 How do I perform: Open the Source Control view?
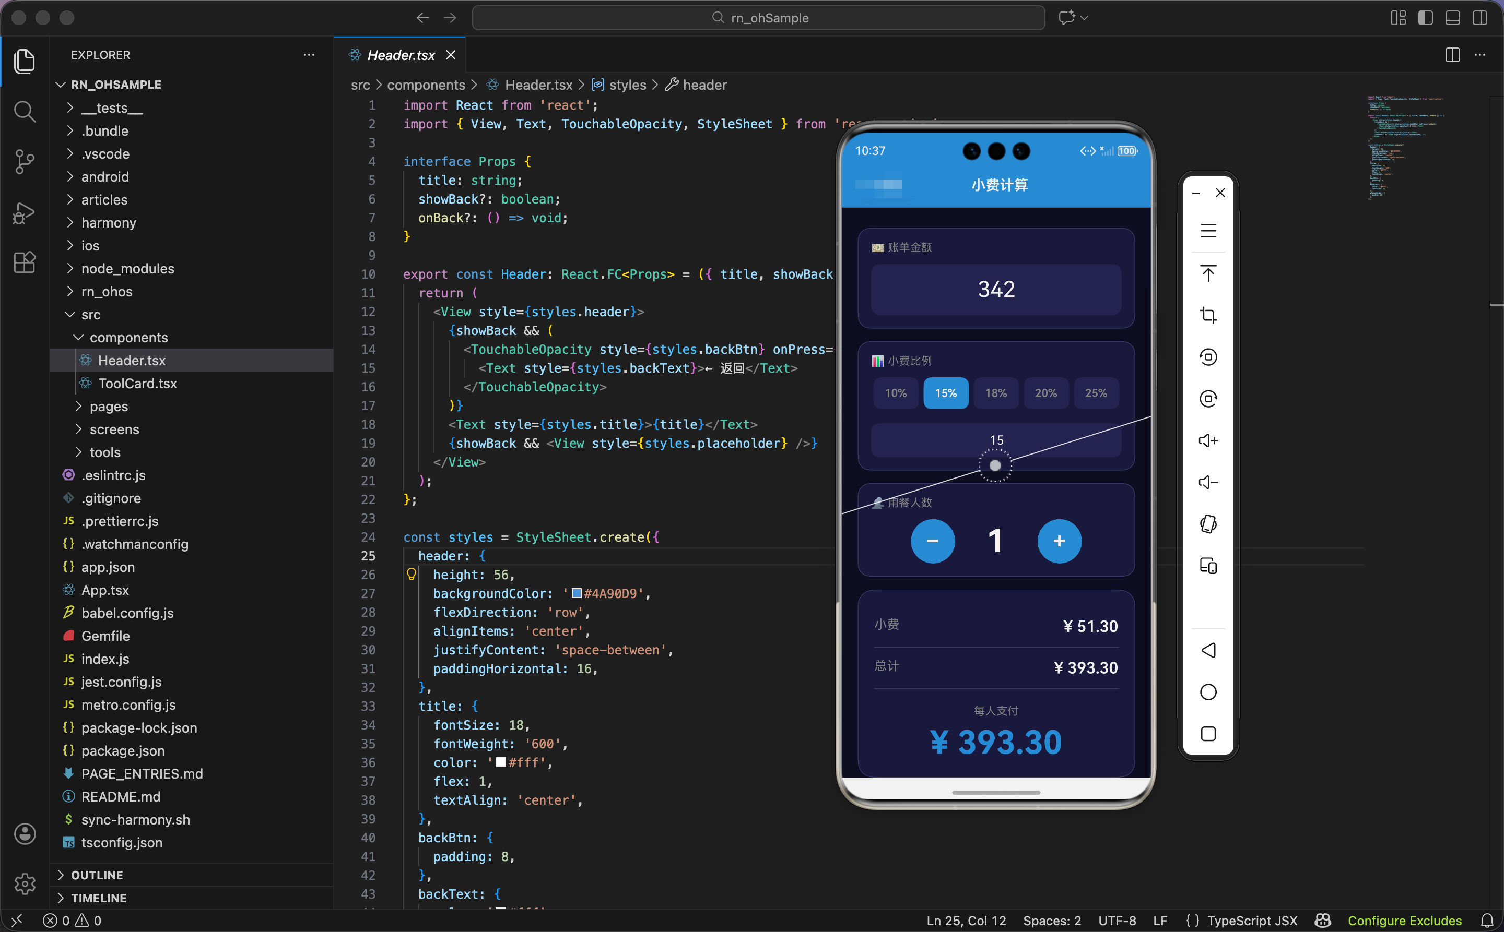24,162
